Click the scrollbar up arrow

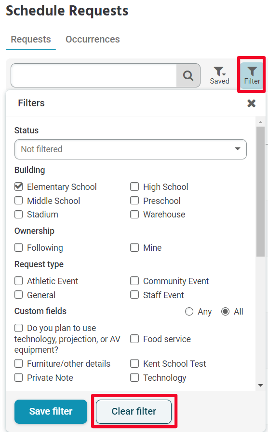pos(261,121)
